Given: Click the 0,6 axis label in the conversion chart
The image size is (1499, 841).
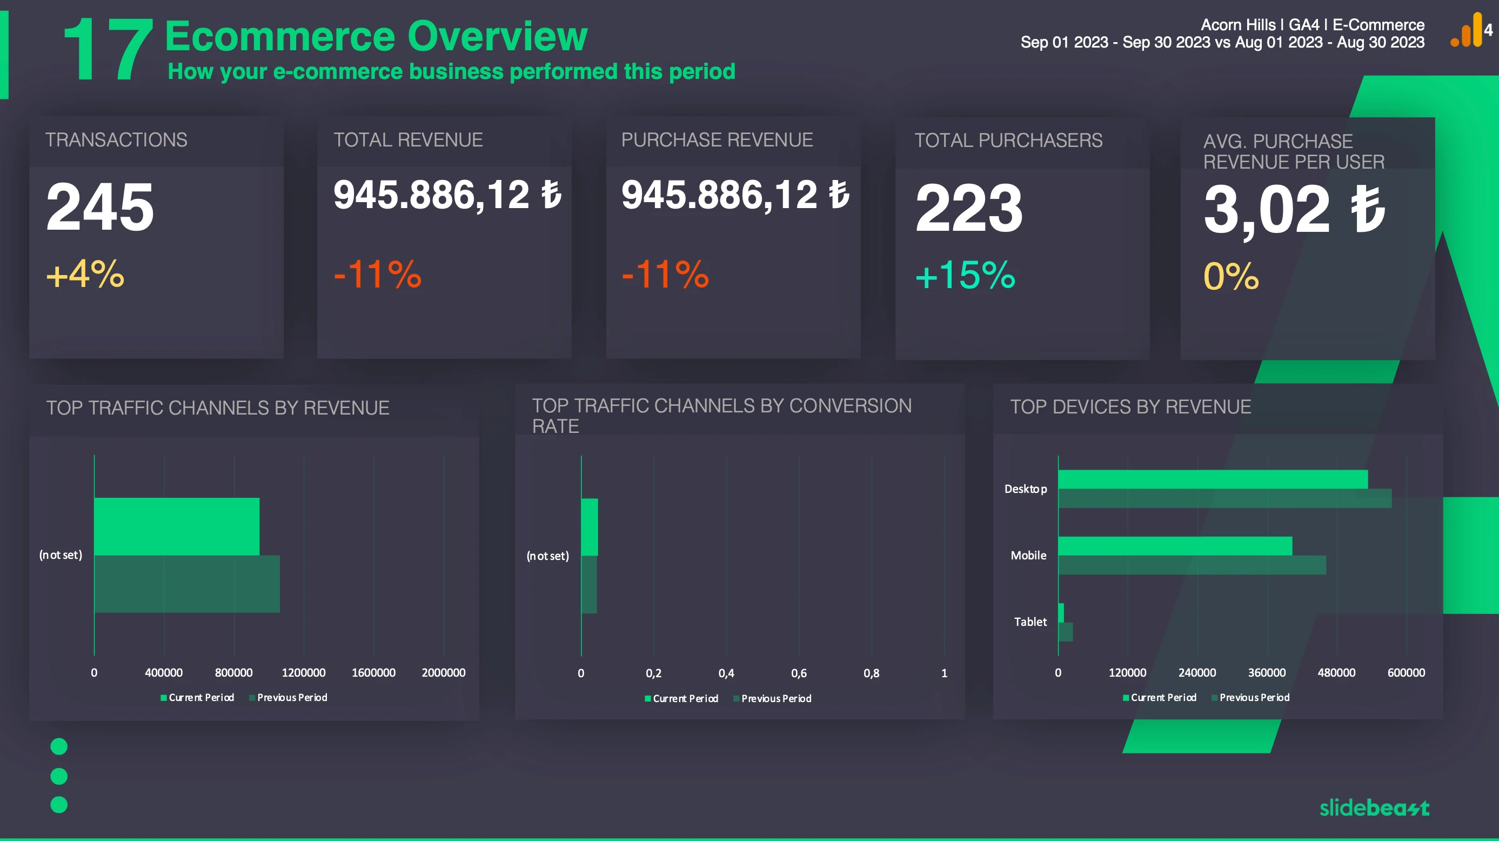Looking at the screenshot, I should pos(799,673).
